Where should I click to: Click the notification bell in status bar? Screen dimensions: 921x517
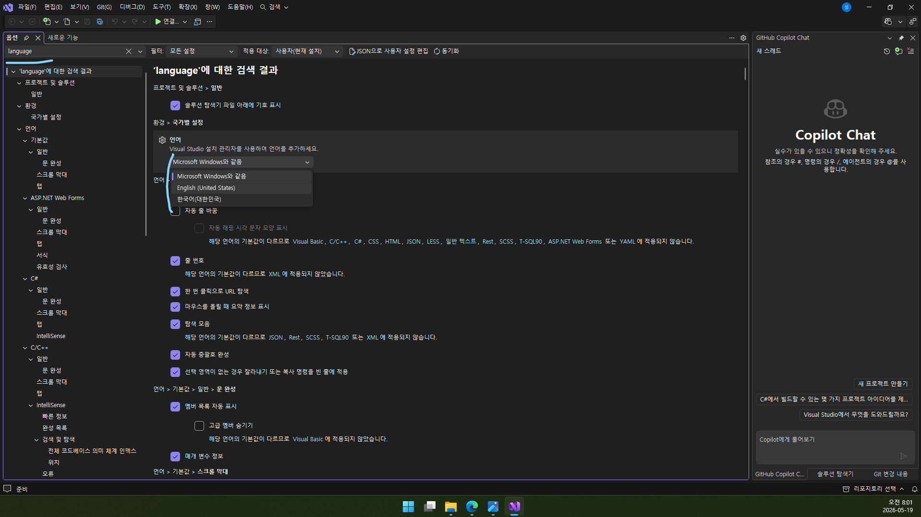click(915, 489)
